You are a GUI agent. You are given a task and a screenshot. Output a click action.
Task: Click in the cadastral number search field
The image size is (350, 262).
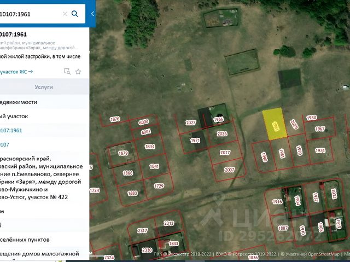click(30, 14)
